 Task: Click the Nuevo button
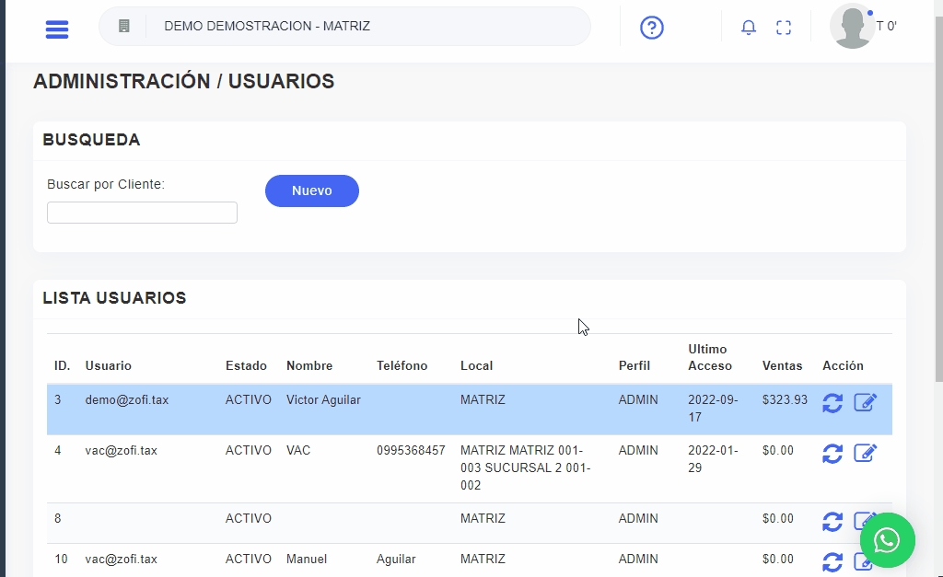pyautogui.click(x=312, y=190)
